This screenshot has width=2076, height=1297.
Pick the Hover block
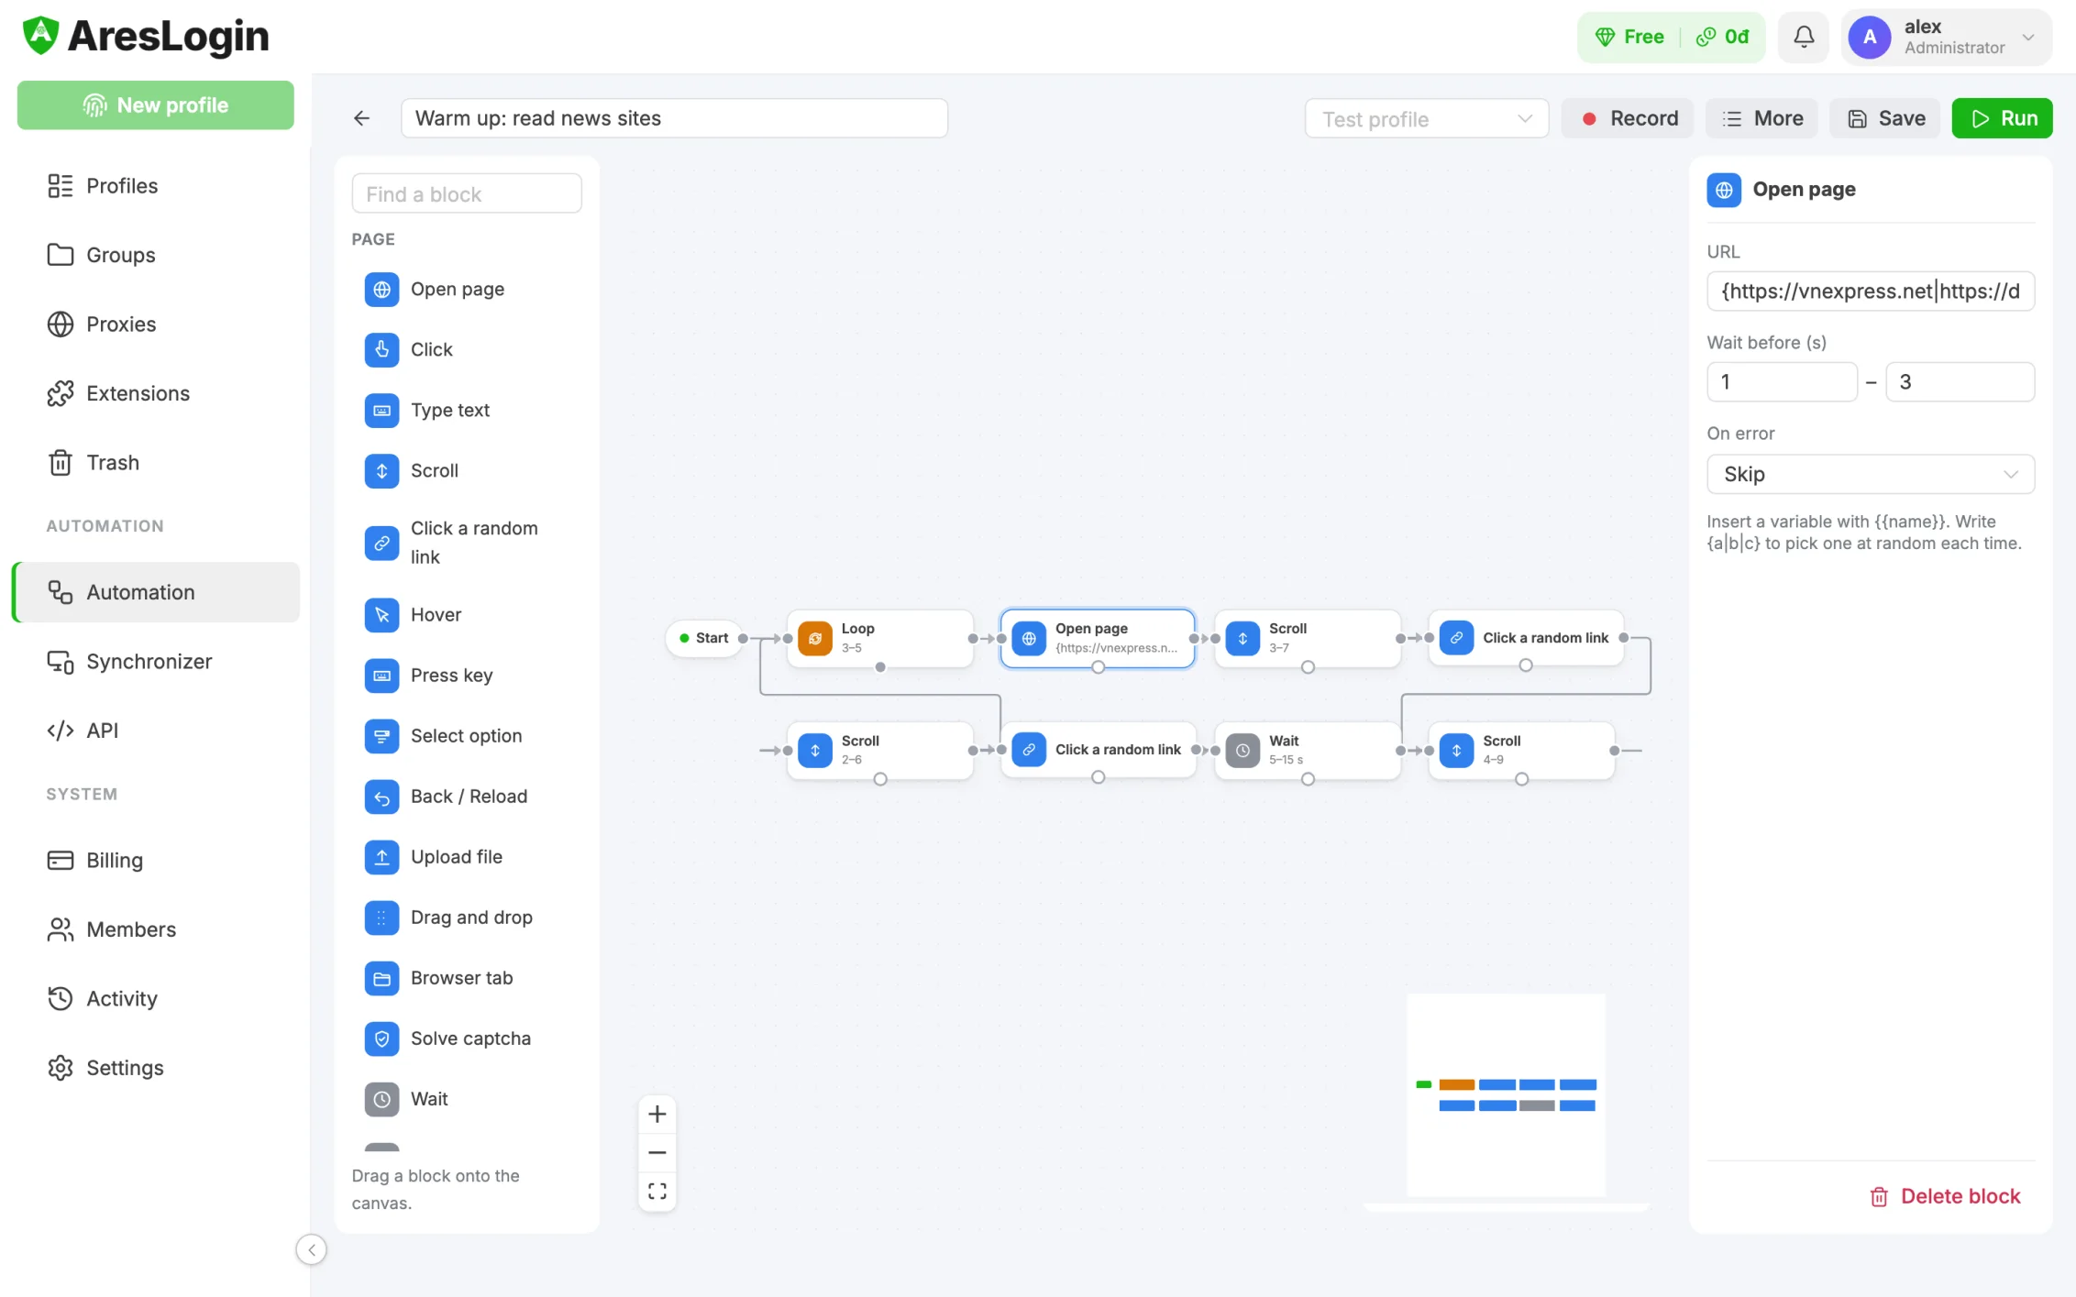point(466,615)
